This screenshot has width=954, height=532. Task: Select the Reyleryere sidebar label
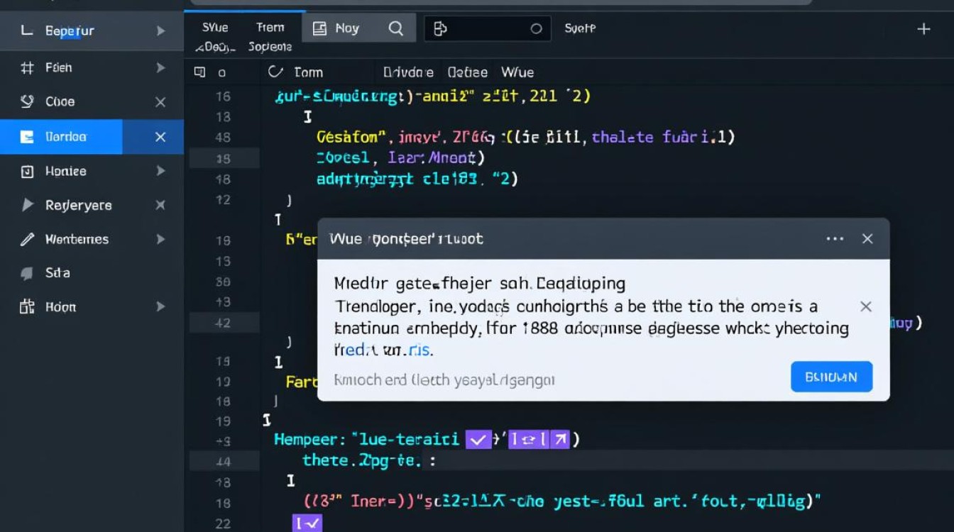[79, 205]
